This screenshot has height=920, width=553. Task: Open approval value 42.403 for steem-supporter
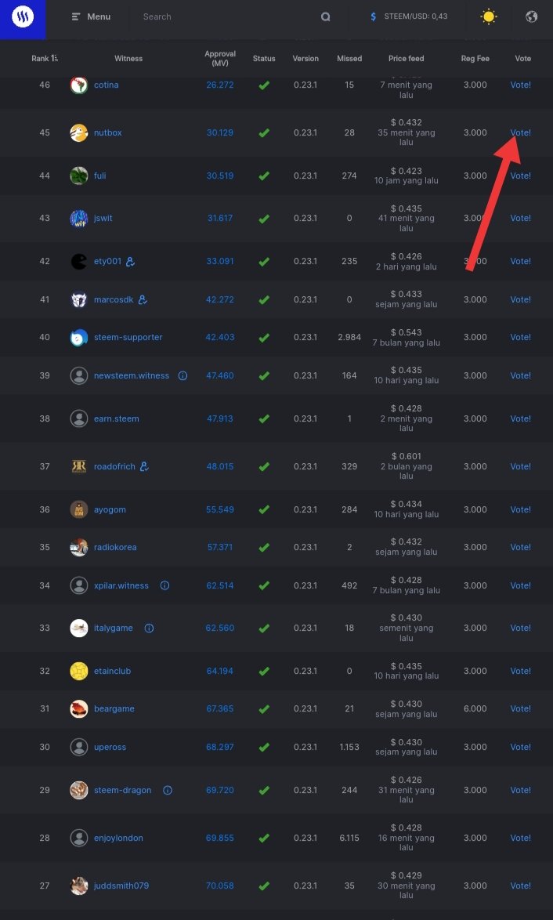(x=220, y=338)
